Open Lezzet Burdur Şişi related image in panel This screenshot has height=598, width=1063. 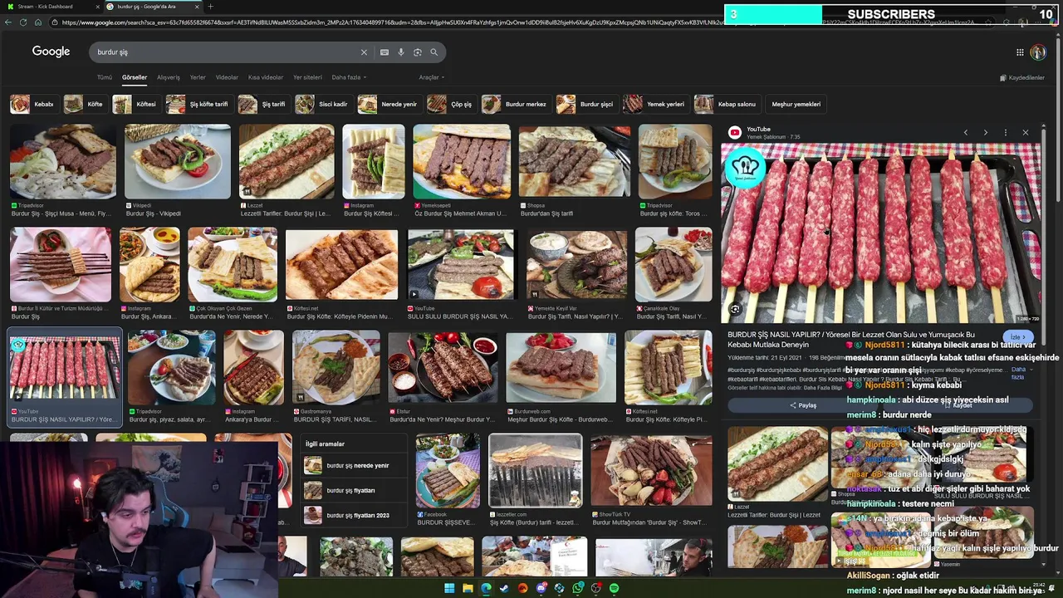click(777, 465)
